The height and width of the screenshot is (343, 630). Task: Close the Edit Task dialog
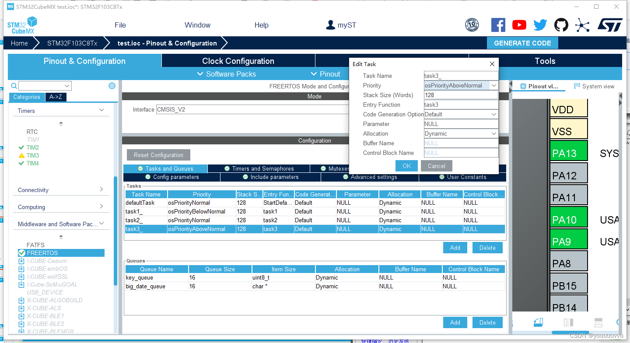pos(492,64)
